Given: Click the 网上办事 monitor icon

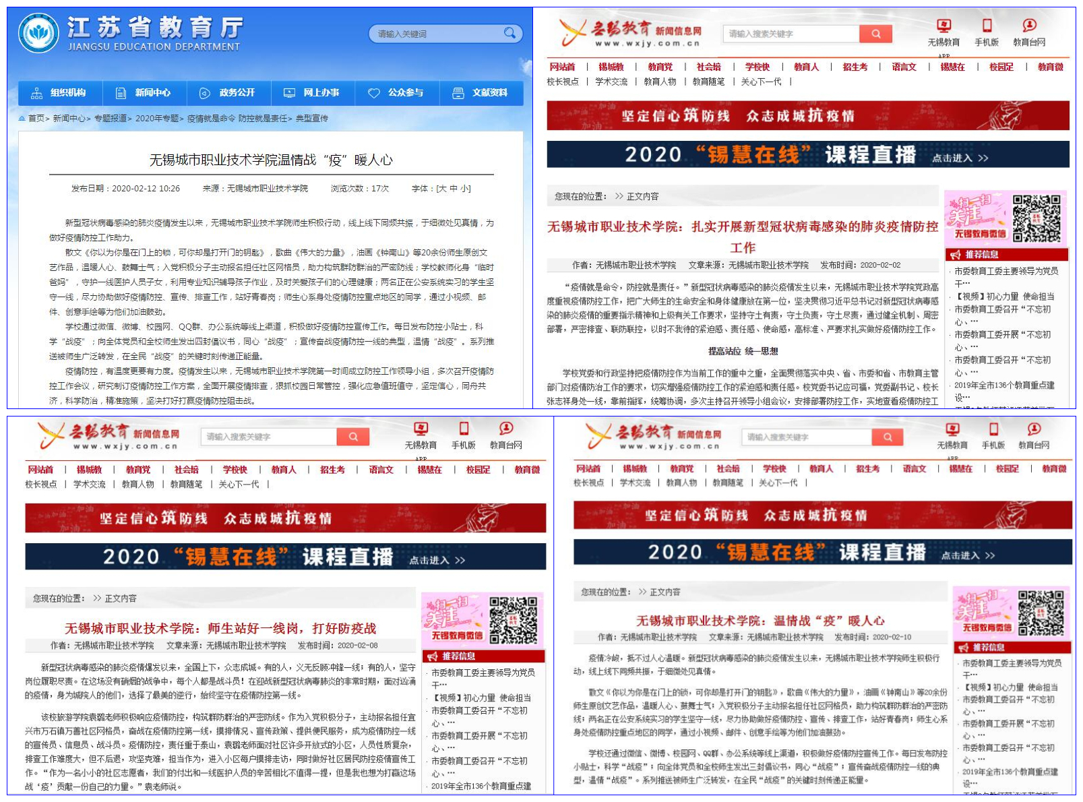Looking at the screenshot, I should click(289, 93).
